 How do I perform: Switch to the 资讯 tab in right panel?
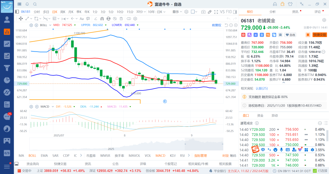(x=295, y=12)
